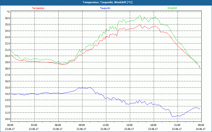Click the blue Taupunkt legend label
The width and height of the screenshot is (212, 132).
[105, 8]
